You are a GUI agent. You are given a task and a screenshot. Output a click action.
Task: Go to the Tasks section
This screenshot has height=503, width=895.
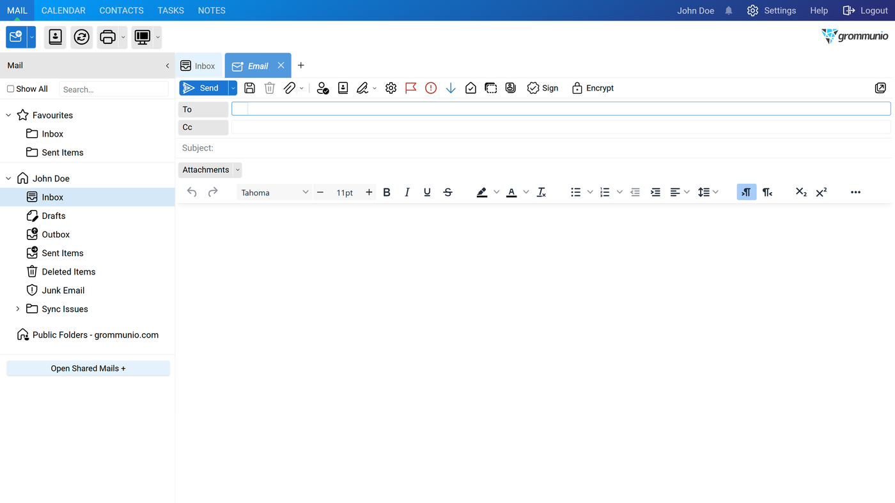[x=171, y=11]
